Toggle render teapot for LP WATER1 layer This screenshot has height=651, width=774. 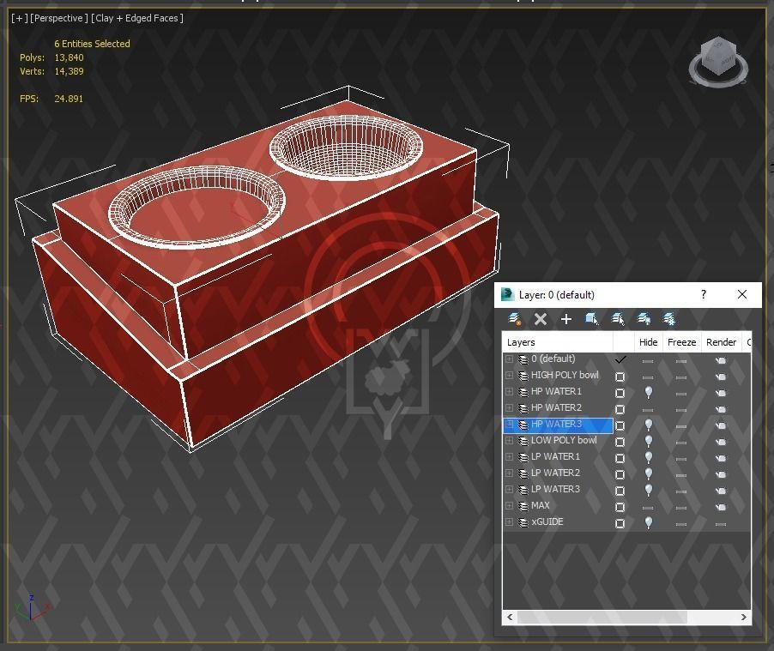721,459
